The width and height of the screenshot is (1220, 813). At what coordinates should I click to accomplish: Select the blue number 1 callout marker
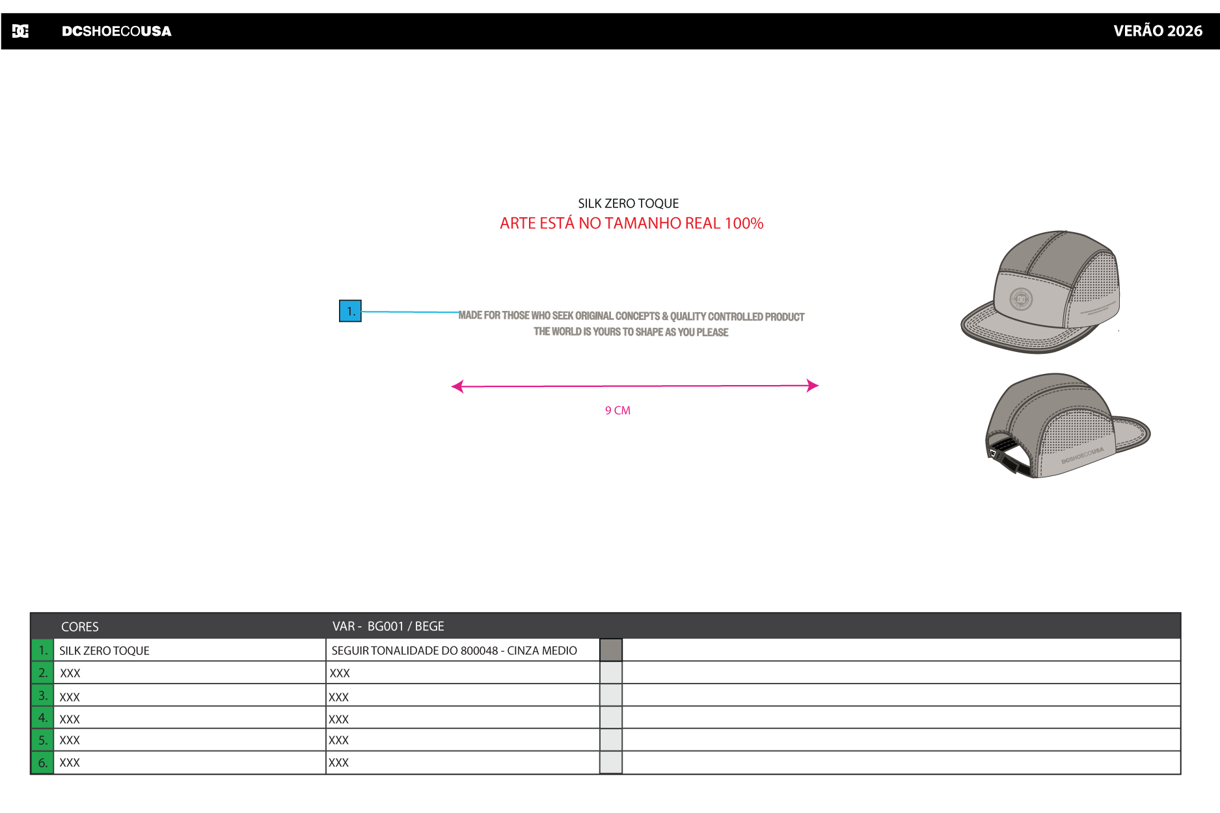(x=350, y=311)
